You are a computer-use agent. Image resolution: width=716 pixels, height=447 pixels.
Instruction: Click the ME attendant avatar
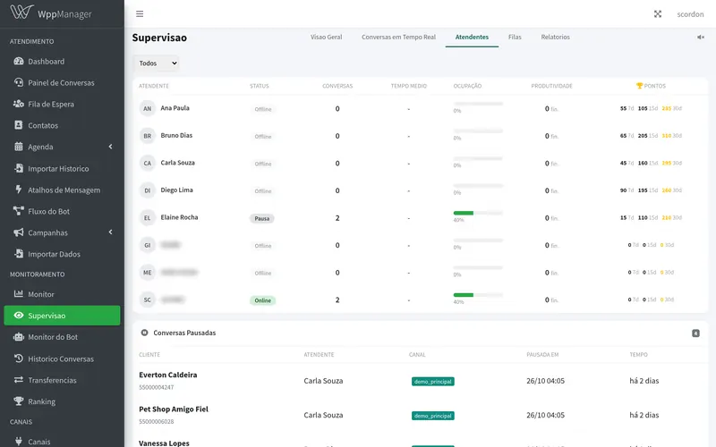(x=148, y=273)
